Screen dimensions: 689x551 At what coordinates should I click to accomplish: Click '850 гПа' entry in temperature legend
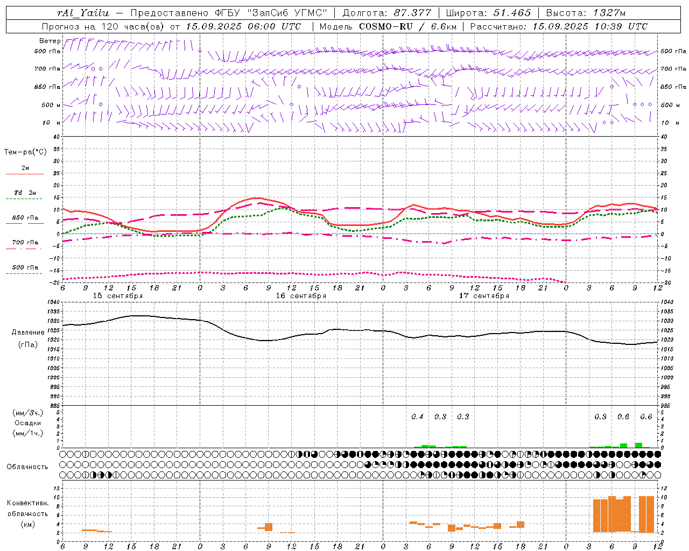(x=25, y=218)
